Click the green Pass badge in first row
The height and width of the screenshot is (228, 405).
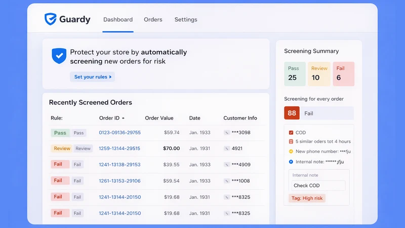pyautogui.click(x=60, y=133)
